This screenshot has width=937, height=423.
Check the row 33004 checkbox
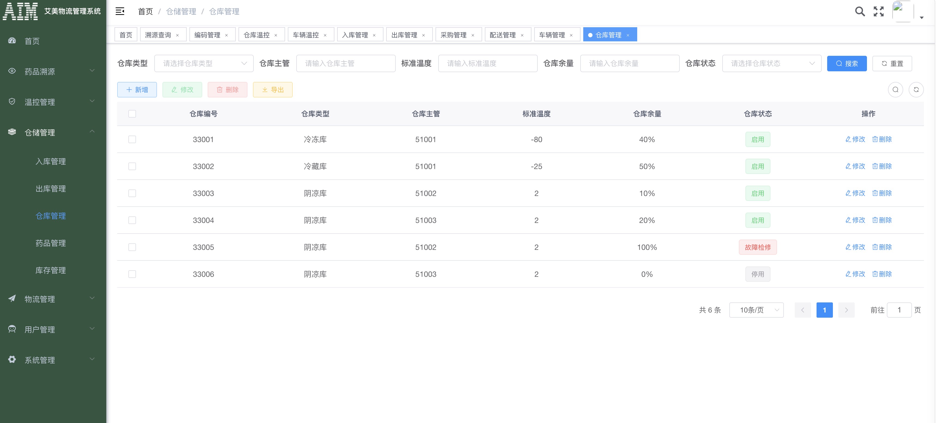click(132, 220)
